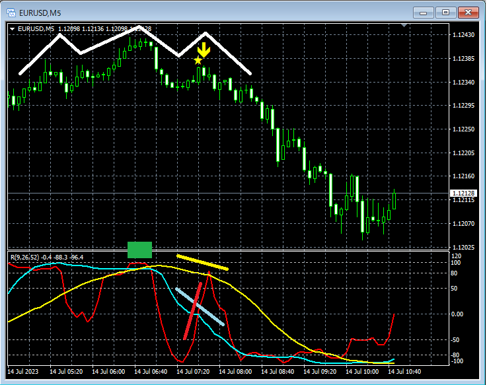Viewport: 487px width, 385px height.
Task: Click the 1.12250 price scale label
Action: pos(463,129)
